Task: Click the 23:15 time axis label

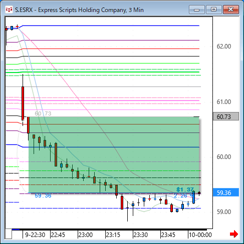Action: 113,235
